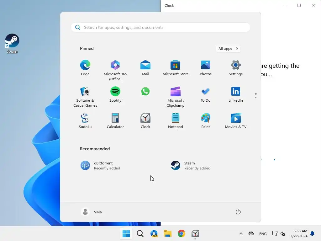Click the power button in Start menu
The height and width of the screenshot is (241, 321).
(x=238, y=212)
